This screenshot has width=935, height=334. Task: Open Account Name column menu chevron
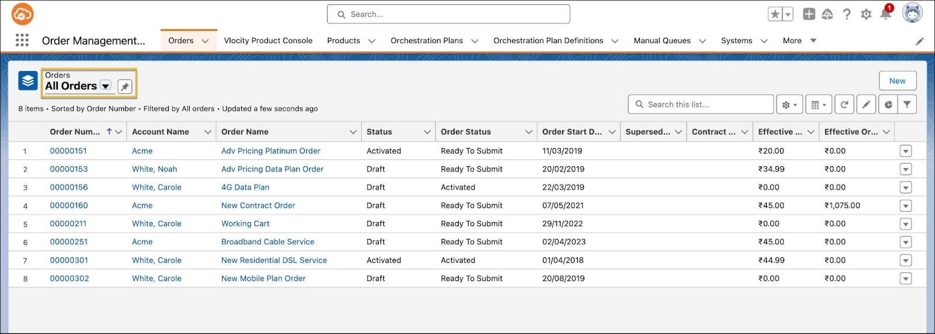pos(207,132)
